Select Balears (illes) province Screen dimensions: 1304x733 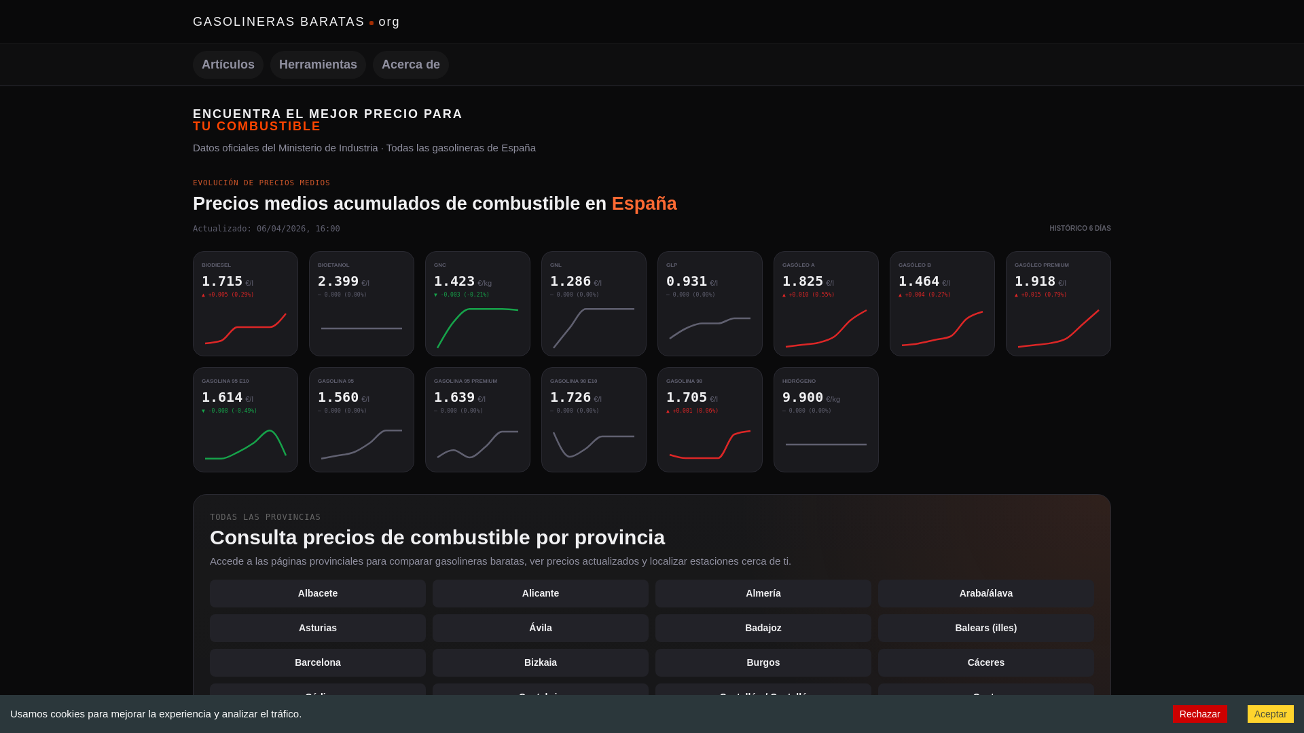click(986, 628)
